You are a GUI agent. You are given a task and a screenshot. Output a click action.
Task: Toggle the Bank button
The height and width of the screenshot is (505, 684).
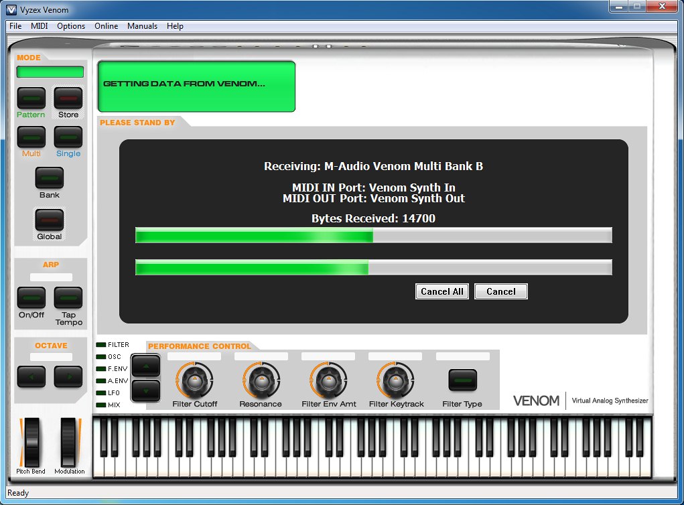[50, 178]
